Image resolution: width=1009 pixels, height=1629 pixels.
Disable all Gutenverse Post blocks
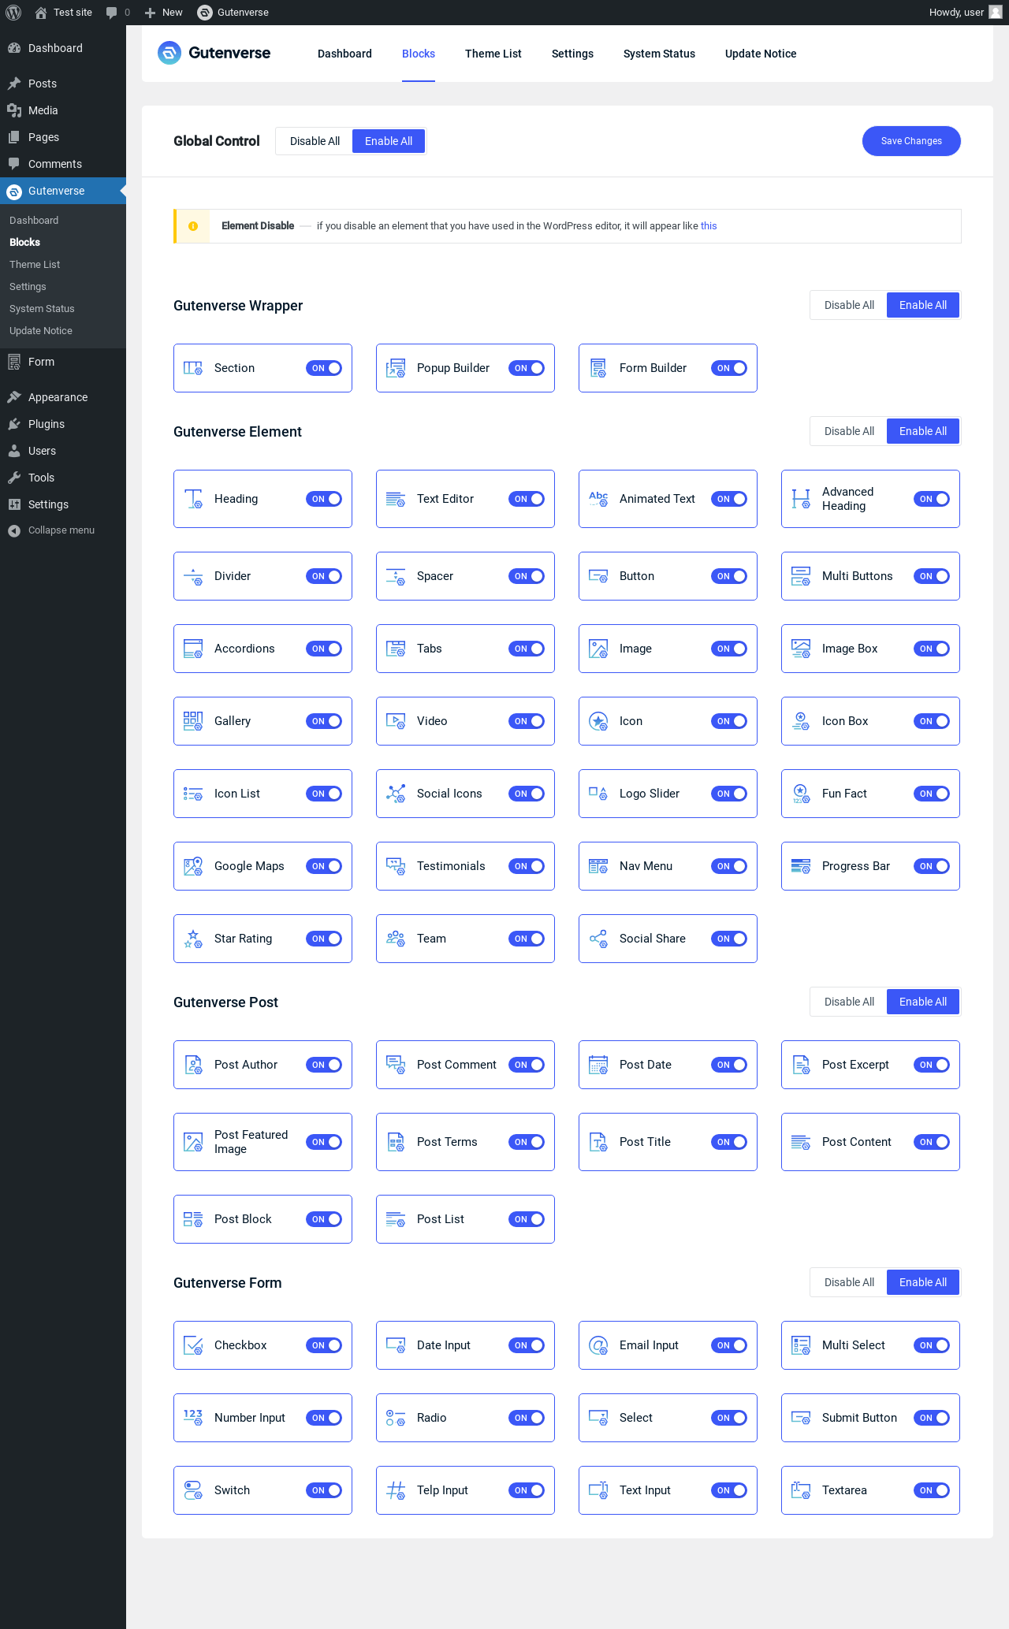point(849,1002)
